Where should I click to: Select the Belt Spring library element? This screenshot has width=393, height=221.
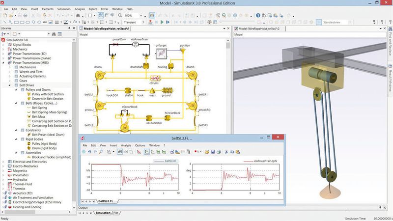[39, 108]
